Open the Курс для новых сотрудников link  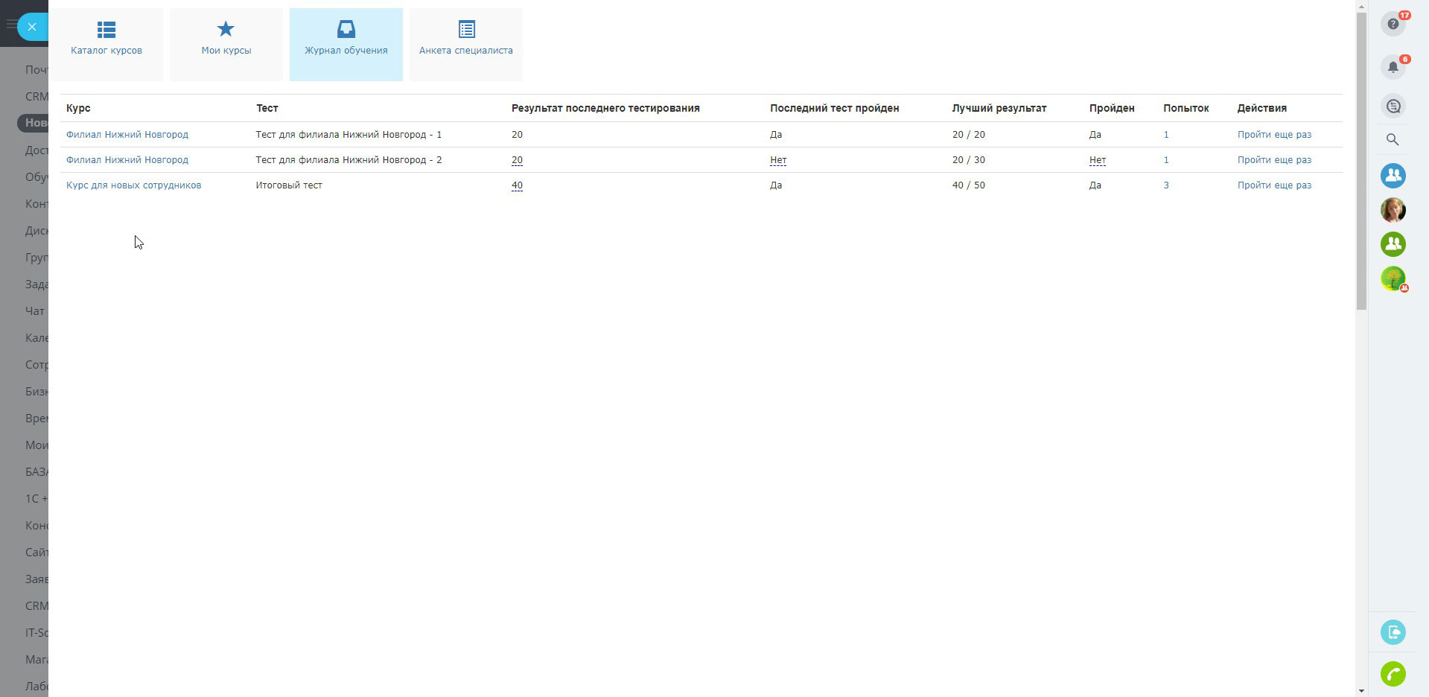134,185
